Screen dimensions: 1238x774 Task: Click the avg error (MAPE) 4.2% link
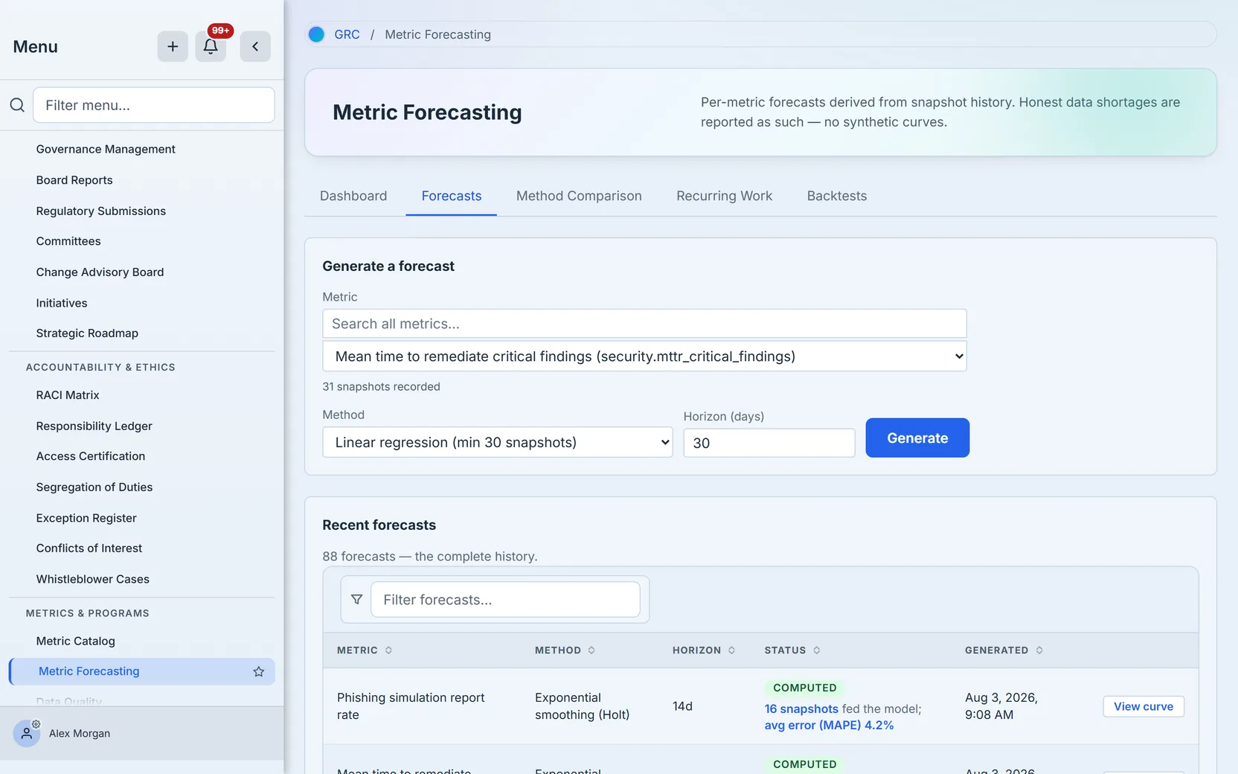click(829, 726)
